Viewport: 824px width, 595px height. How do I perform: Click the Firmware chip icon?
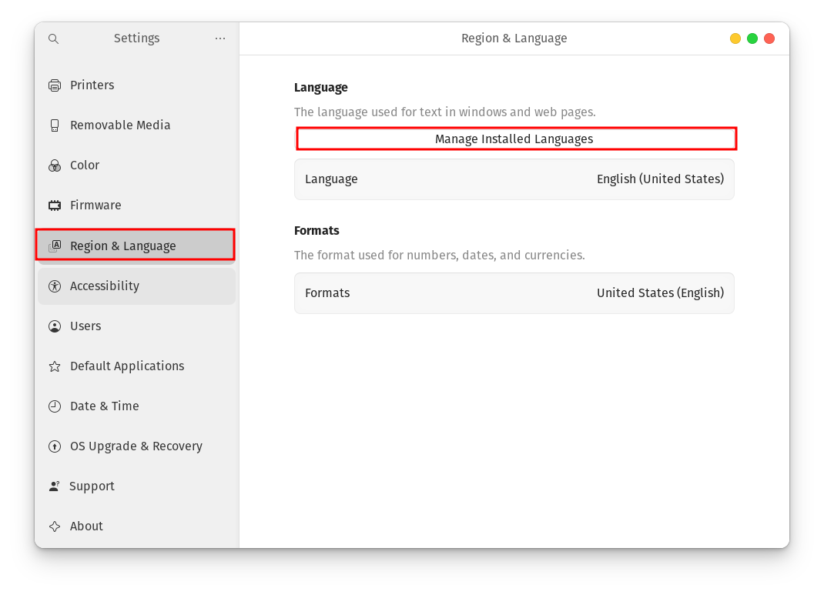tap(55, 206)
